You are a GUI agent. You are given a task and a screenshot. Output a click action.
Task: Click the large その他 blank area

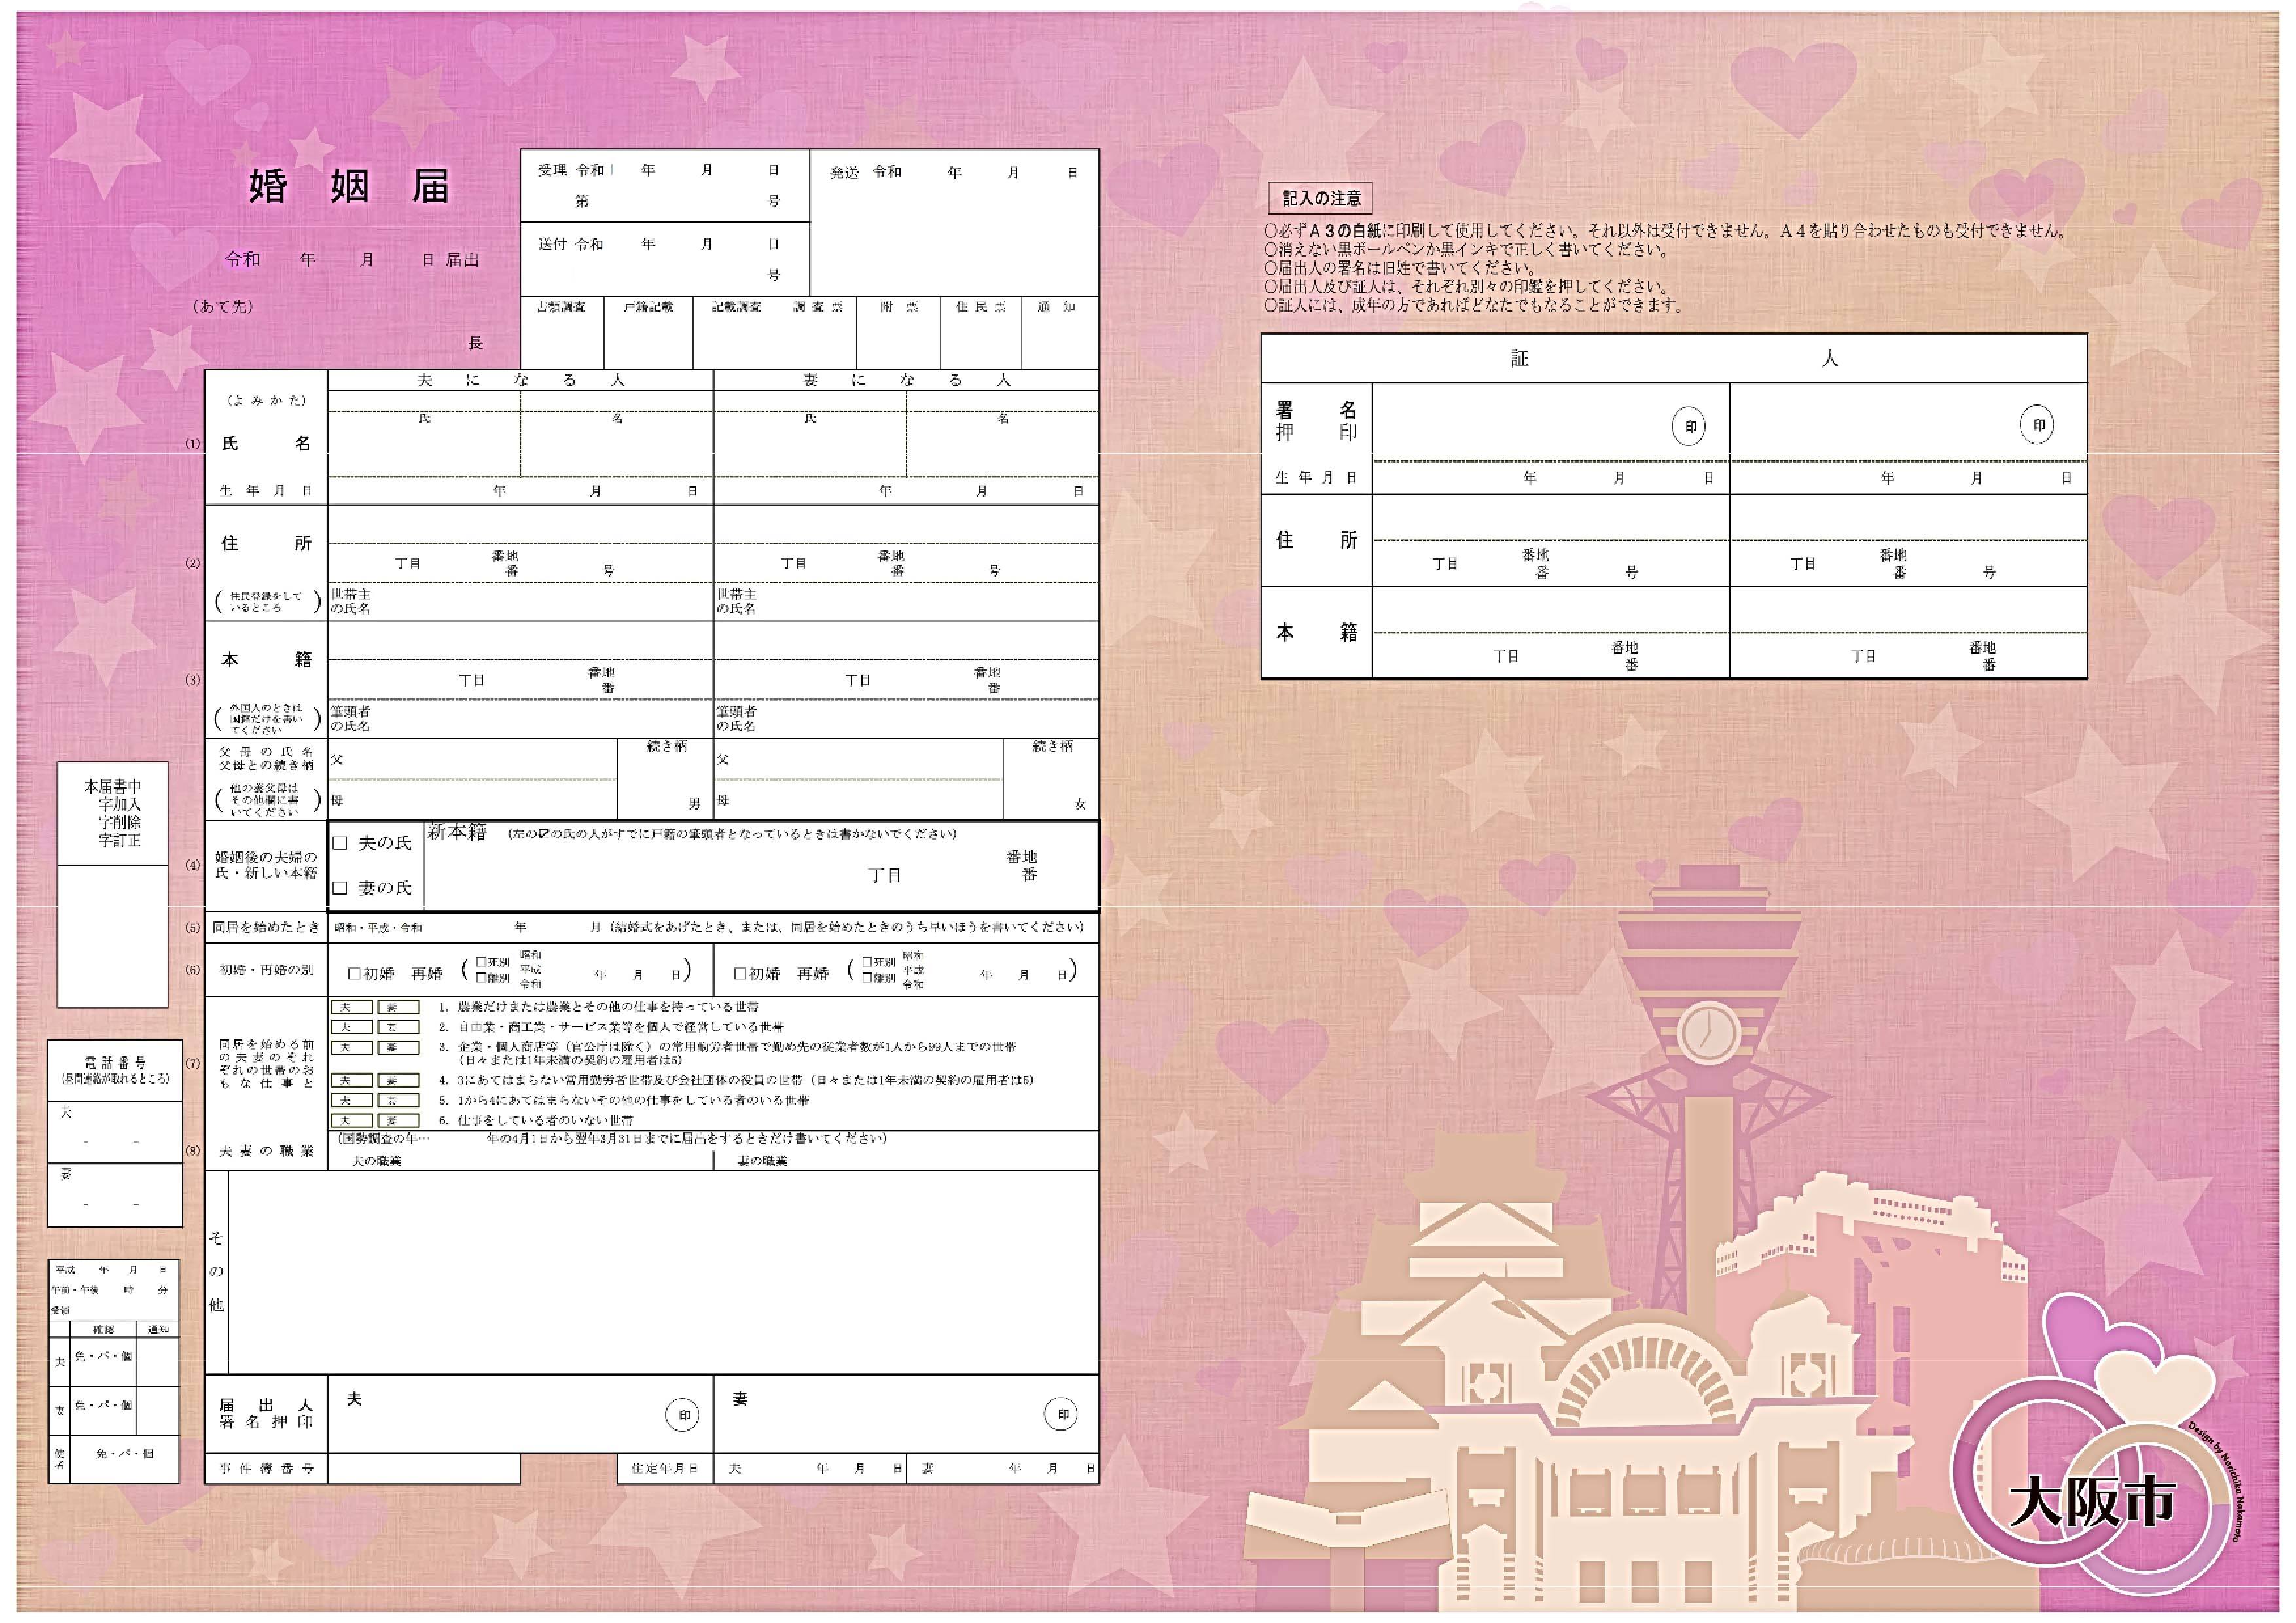click(x=663, y=1272)
